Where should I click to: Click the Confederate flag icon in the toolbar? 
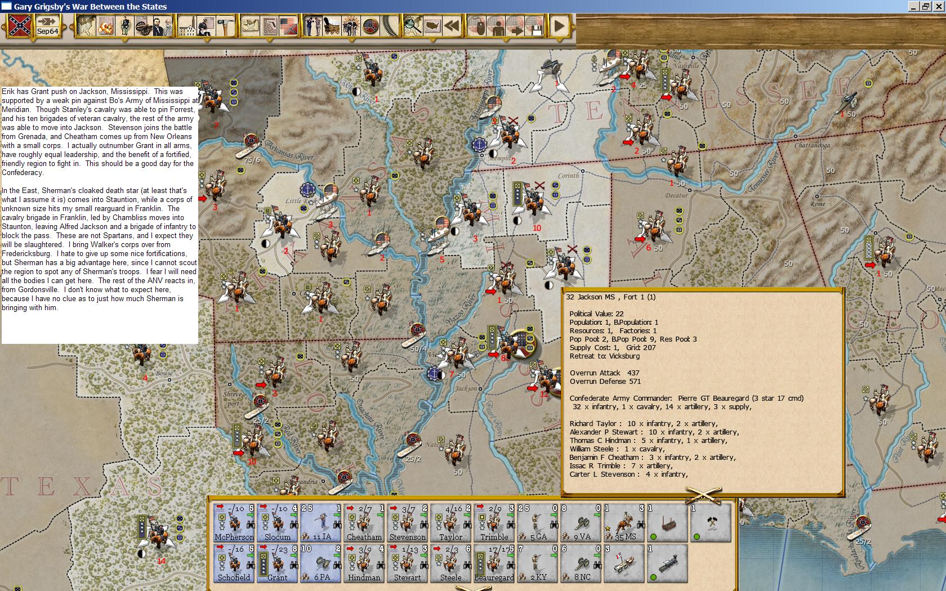(x=20, y=26)
